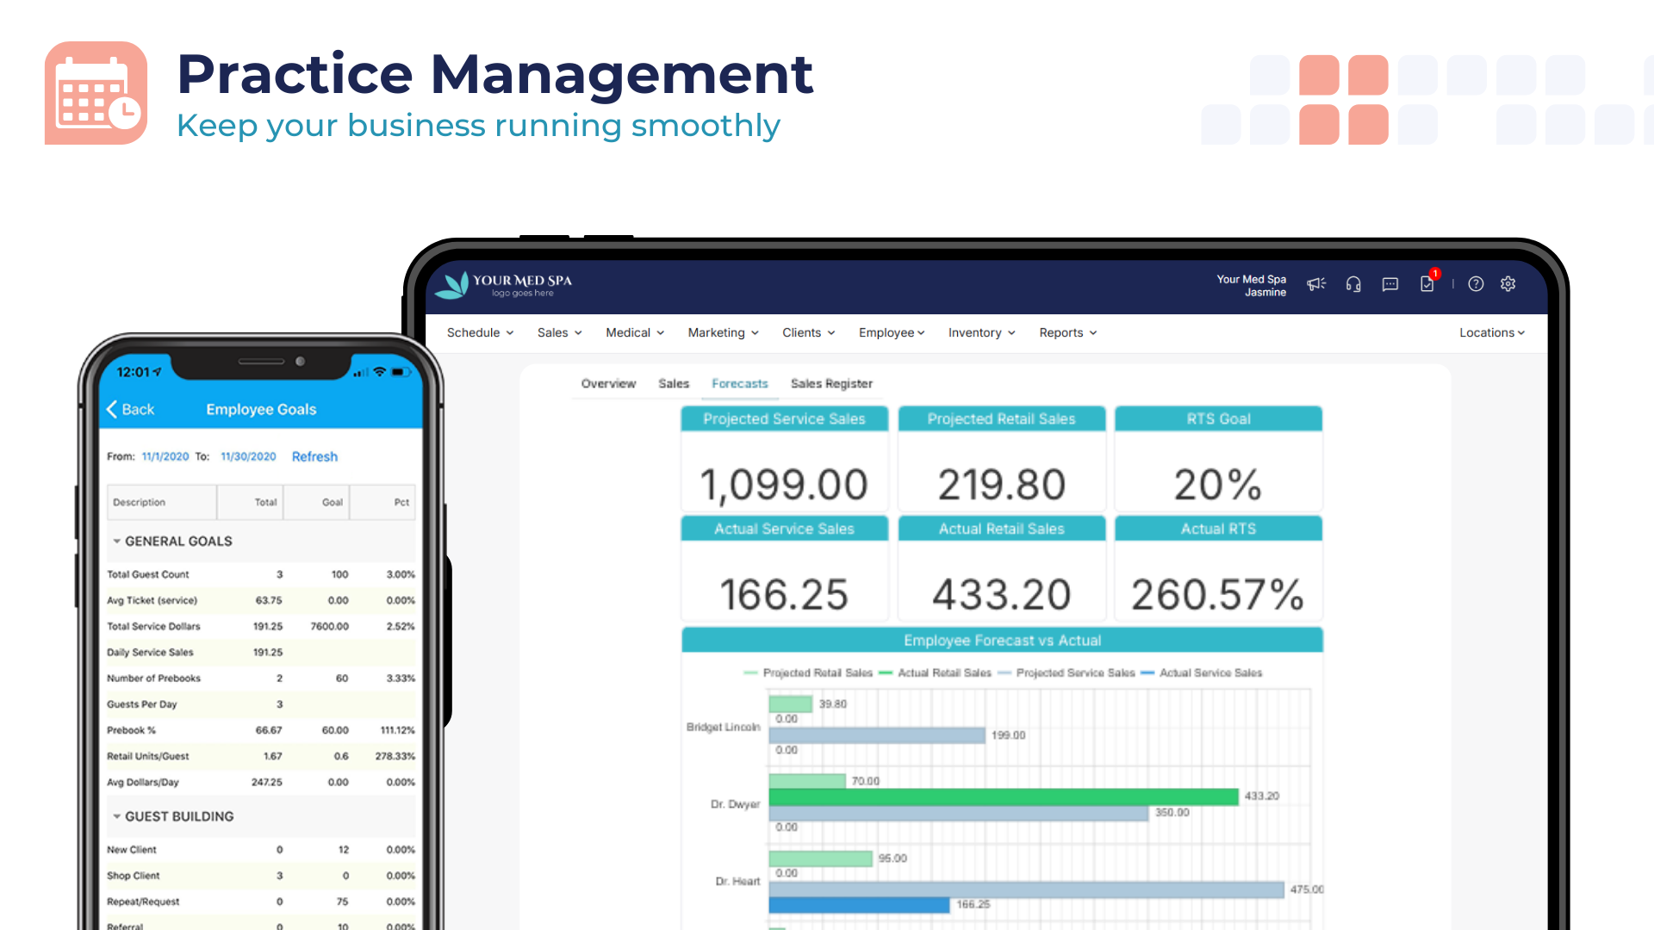Click the Your Med Spa leaf logo
Screen dimensions: 1654x930
[x=451, y=285]
